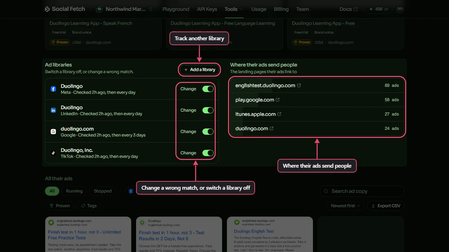Click the Facebook platform filter icon
The width and height of the screenshot is (449, 252).
130,191
